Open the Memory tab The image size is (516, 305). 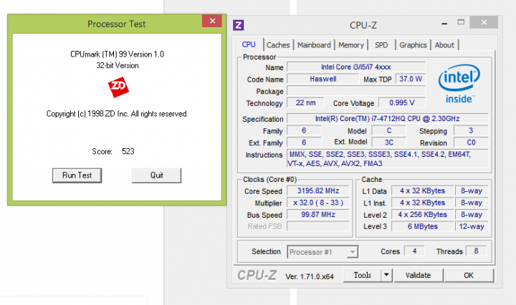pos(350,45)
